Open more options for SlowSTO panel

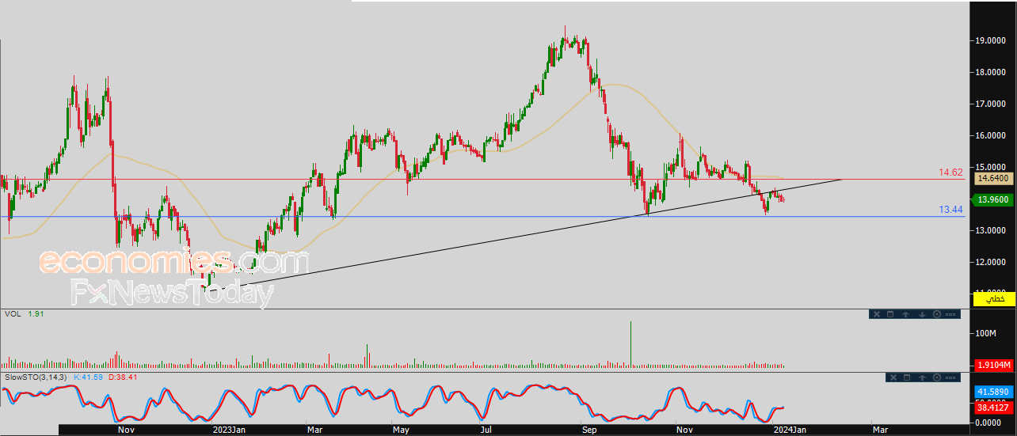(x=950, y=377)
